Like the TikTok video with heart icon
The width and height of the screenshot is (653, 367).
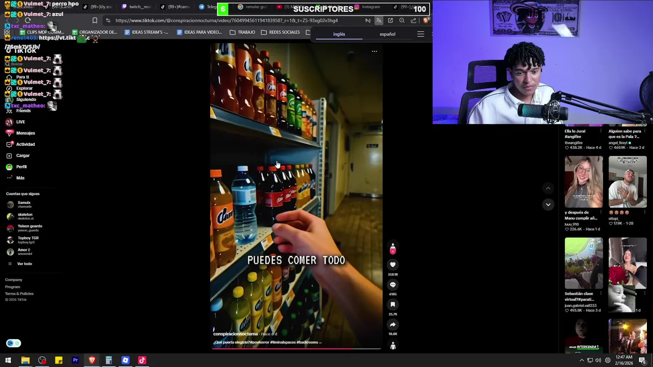(x=393, y=265)
